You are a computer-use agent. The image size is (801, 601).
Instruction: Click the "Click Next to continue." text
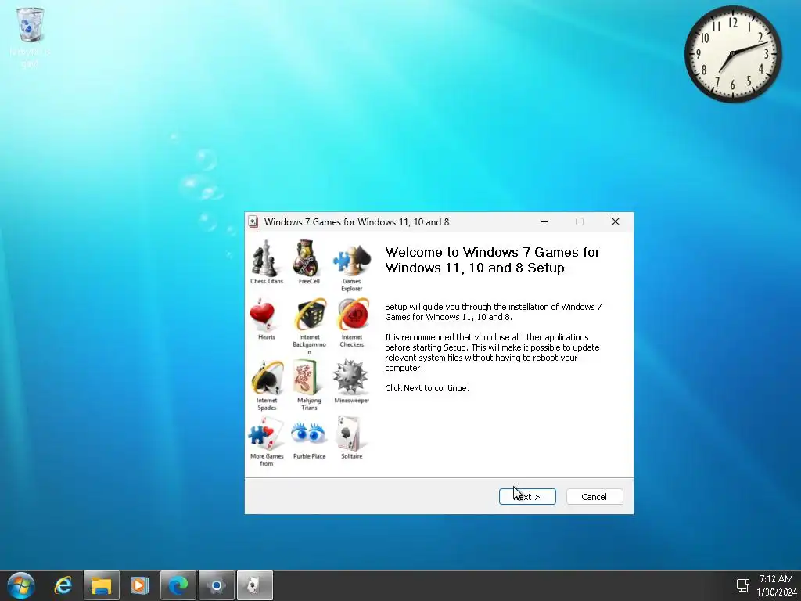427,388
